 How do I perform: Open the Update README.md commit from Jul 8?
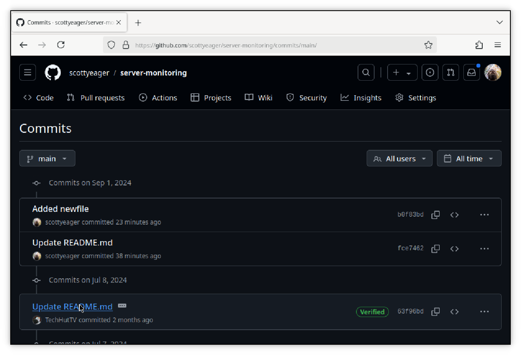coord(72,306)
